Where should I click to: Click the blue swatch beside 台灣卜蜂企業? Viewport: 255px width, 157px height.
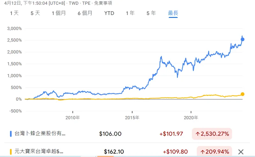11,134
